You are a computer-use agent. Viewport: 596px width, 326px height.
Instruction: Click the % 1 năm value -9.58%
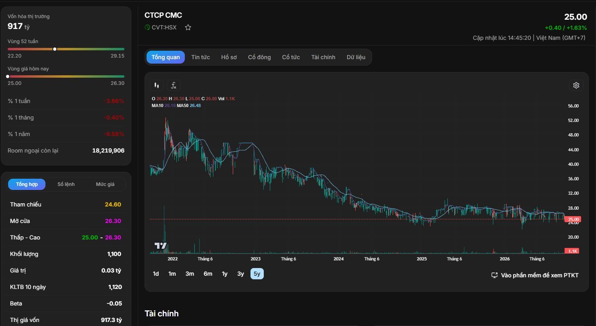(114, 134)
